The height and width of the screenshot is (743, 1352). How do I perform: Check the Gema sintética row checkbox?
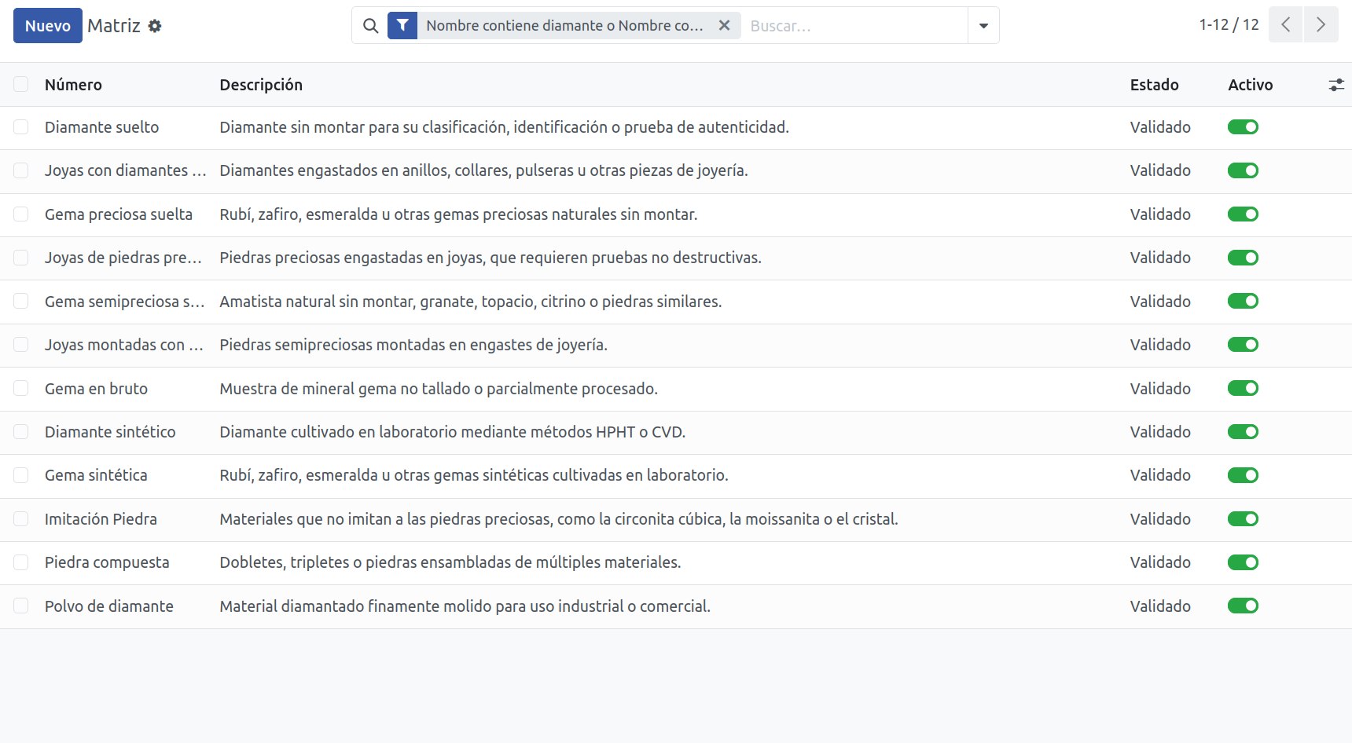(x=21, y=475)
